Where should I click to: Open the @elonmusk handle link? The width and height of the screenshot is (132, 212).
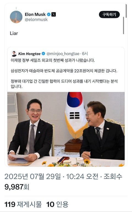pyautogui.click(x=36, y=19)
